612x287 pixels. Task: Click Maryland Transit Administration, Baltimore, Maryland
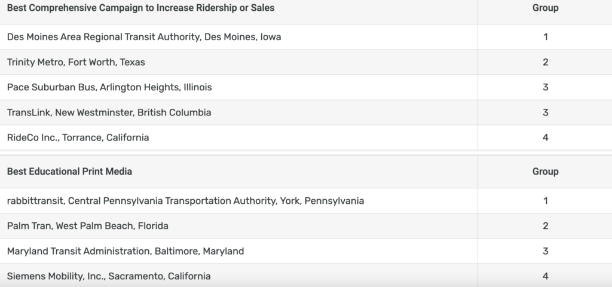coord(126,251)
